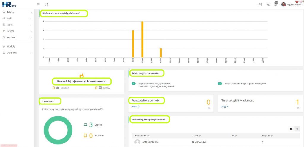Click Anita Bembenek avatar in table
Image resolution: width=304 pixels, height=147 pixels.
coord(137,142)
